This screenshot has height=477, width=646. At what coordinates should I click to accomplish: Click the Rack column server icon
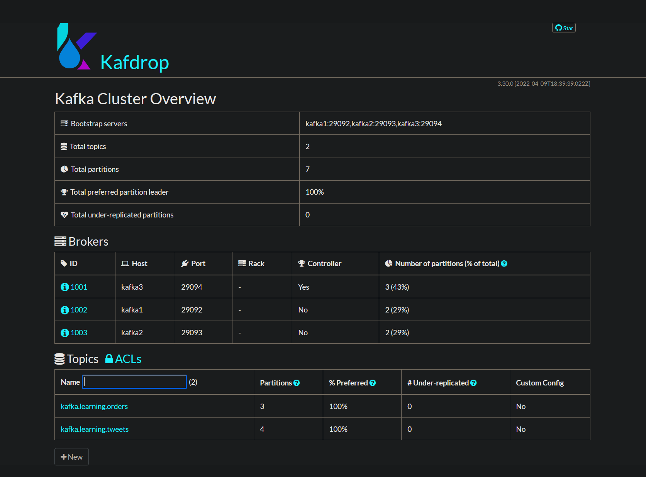pyautogui.click(x=242, y=263)
